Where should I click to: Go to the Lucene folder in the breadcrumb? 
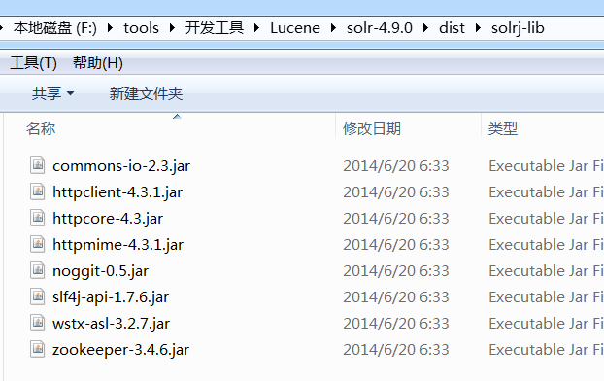tap(295, 28)
